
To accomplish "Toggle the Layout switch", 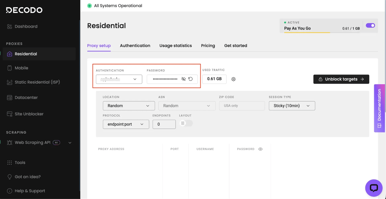I will 186,123.
